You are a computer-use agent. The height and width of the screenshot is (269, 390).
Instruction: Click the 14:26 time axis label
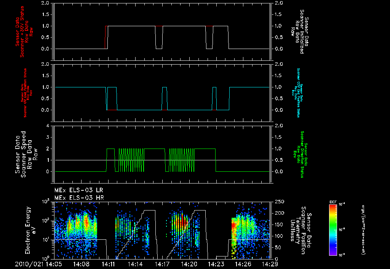(x=243, y=264)
